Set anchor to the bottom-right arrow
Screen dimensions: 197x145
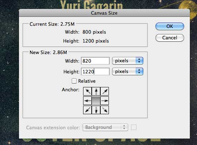[105, 110]
